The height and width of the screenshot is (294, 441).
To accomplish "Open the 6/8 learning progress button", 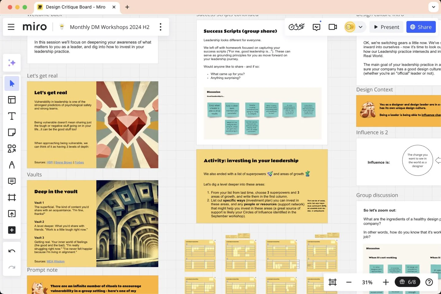I will 408,282.
